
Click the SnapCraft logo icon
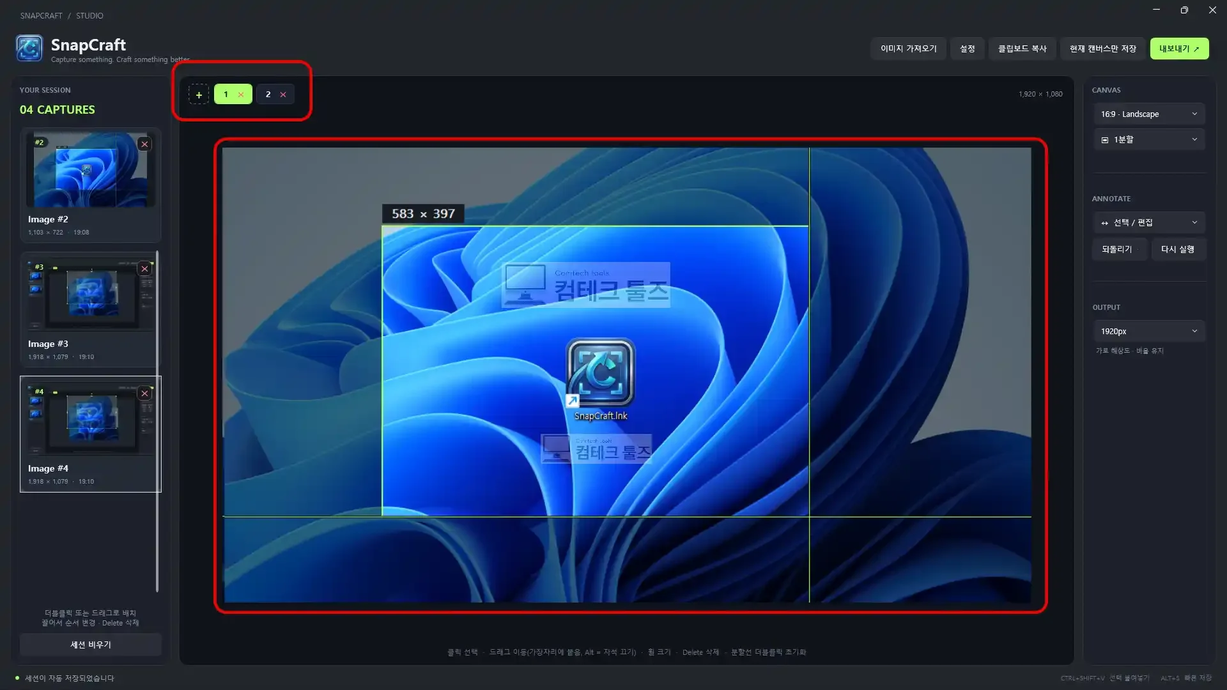pyautogui.click(x=29, y=49)
